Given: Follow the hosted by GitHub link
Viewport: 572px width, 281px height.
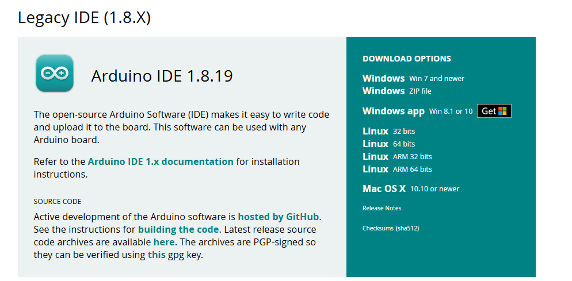Looking at the screenshot, I should 279,217.
